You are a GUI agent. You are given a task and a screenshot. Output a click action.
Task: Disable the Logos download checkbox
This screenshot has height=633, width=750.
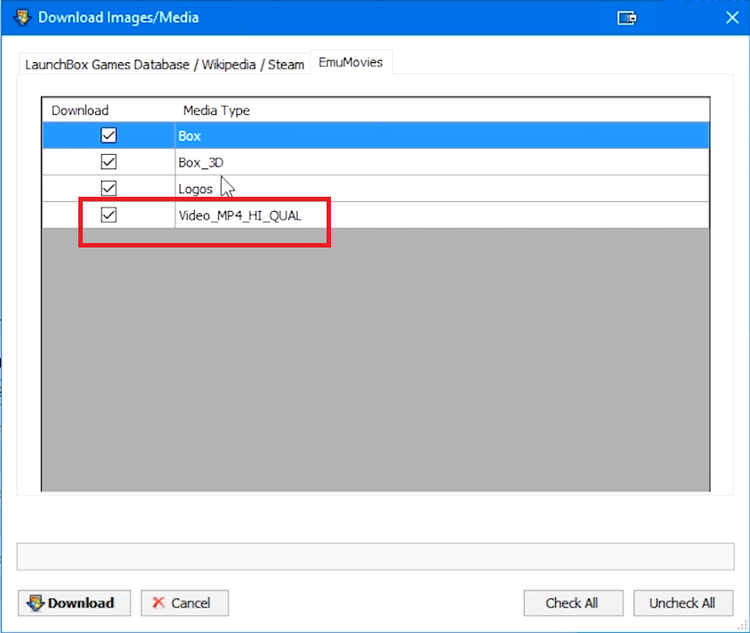point(109,189)
